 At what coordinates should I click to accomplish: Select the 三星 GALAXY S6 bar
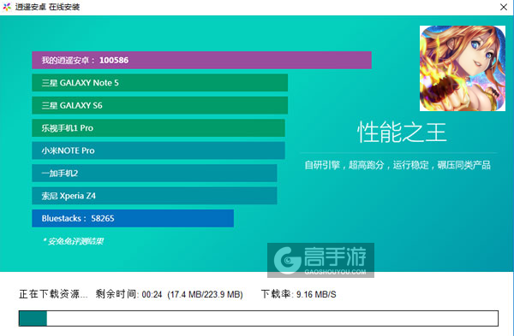tap(159, 105)
